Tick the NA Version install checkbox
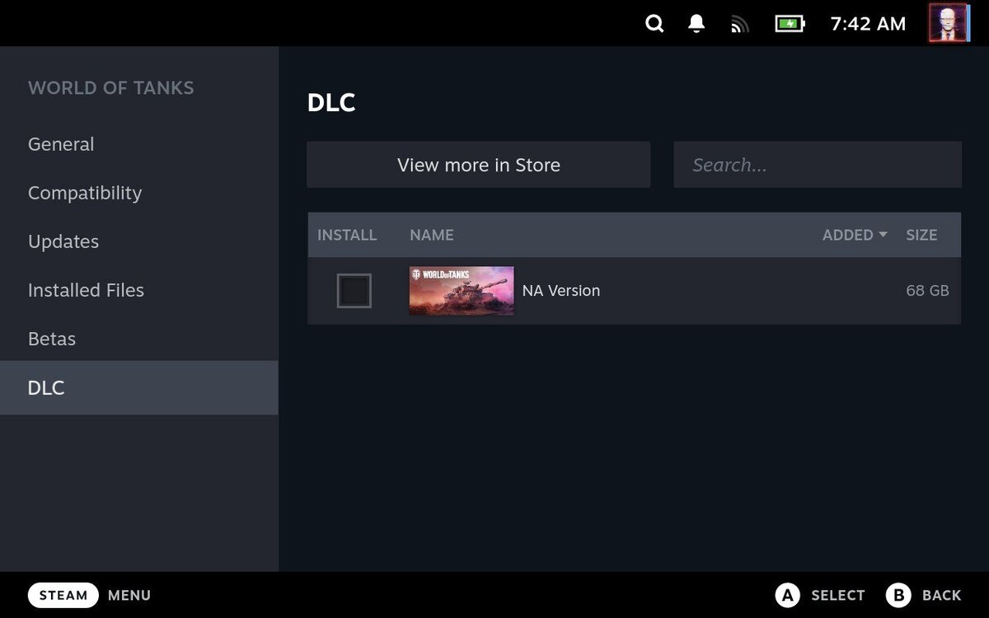Screen dimensions: 989x618 [354, 291]
